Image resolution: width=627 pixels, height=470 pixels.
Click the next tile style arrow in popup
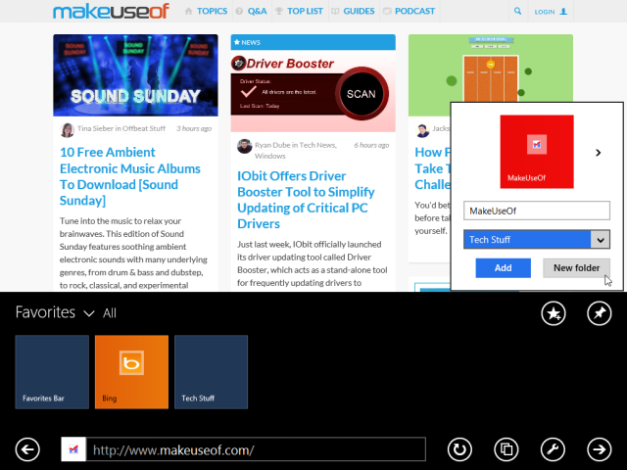pos(598,153)
